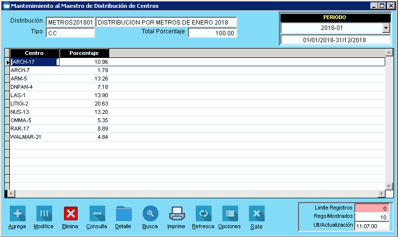Click the Busca magnifier icon
Screen dimensions: 398x237
150,213
